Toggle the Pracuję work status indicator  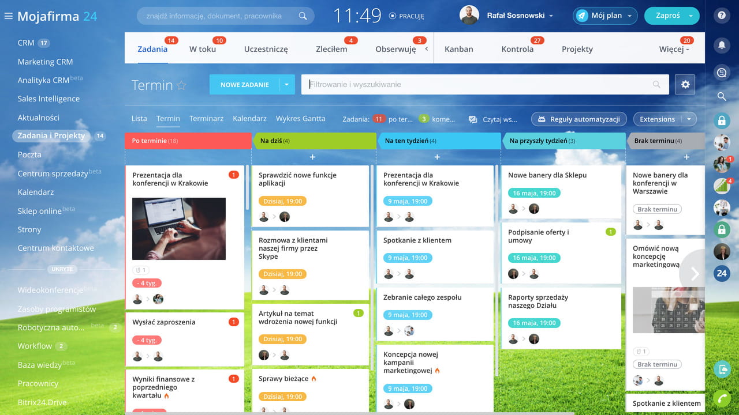406,16
